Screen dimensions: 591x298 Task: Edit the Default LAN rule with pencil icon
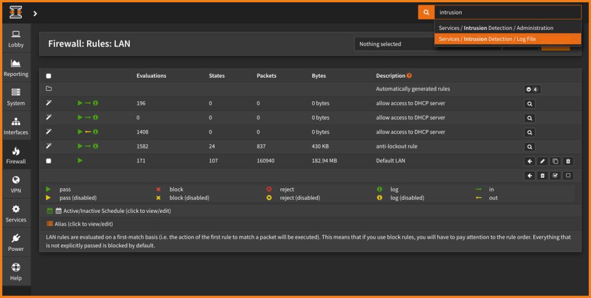pos(542,162)
